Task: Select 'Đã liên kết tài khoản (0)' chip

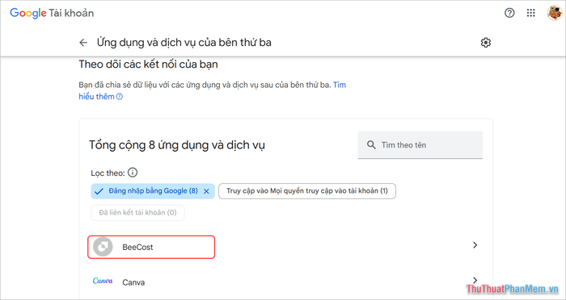Action: 137,213
